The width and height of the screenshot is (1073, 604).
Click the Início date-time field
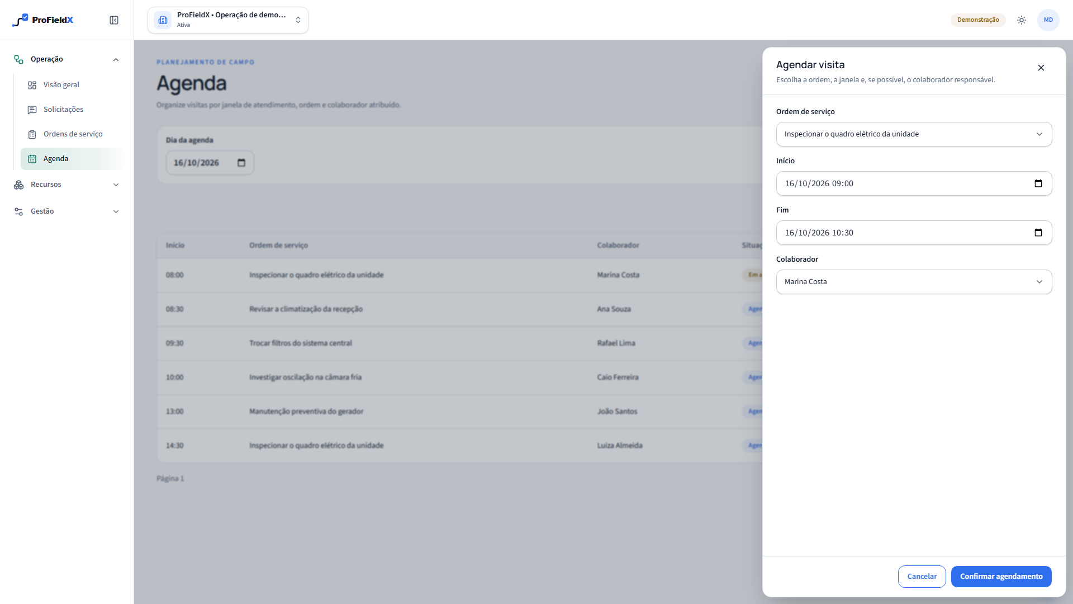(x=914, y=183)
